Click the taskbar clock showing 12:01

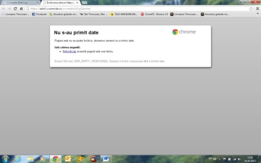coord(250,159)
